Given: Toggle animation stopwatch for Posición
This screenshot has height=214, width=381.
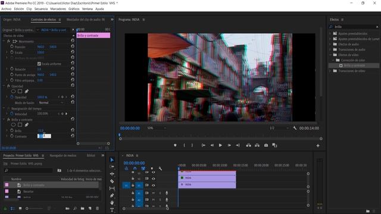Looking at the screenshot, I should (12, 46).
